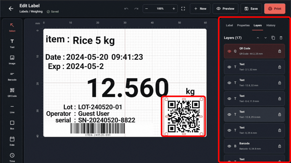Select the 'LOT-240520-01' text
The image size is (291, 163).
point(100,107)
